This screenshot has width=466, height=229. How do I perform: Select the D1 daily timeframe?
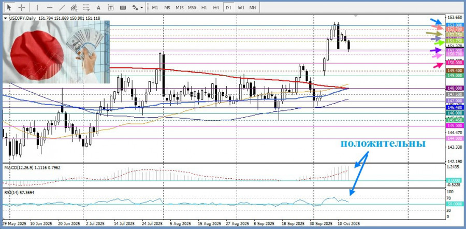click(228, 8)
